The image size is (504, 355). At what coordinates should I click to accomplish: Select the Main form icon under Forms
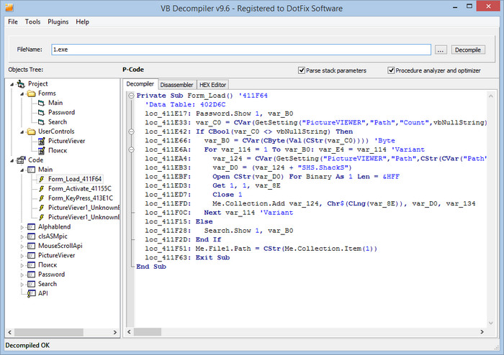click(x=42, y=103)
